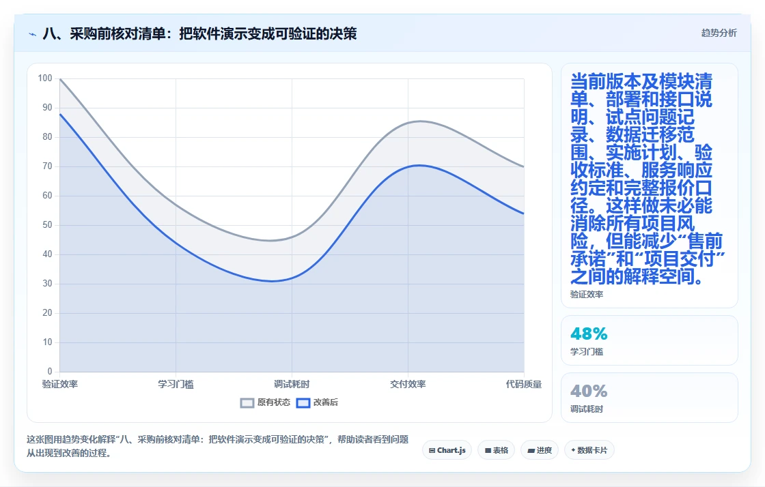765x487 pixels.
Task: Click the 数据卡片 tag icon
Action: click(573, 450)
